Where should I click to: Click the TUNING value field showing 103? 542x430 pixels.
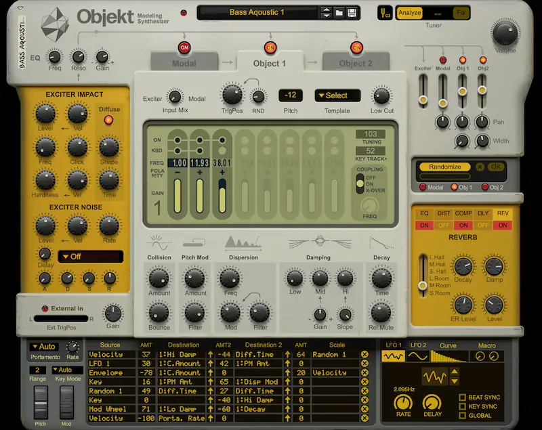click(370, 134)
